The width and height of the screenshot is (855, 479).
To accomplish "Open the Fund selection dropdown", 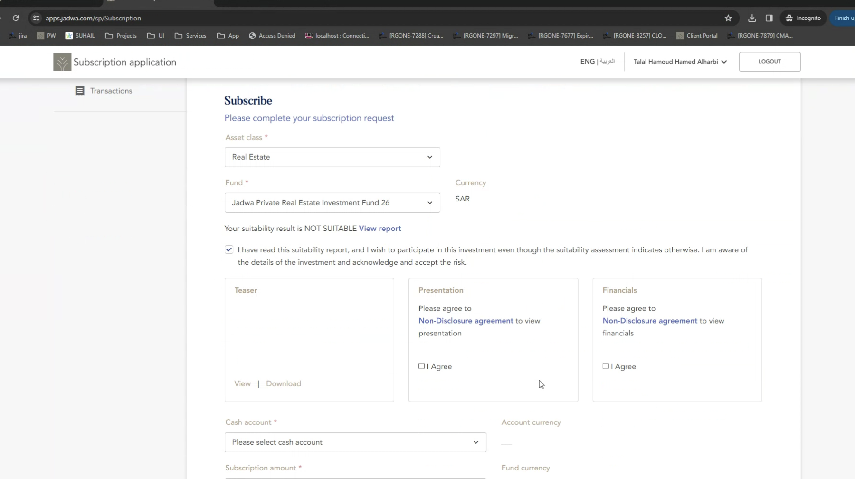I will 332,203.
